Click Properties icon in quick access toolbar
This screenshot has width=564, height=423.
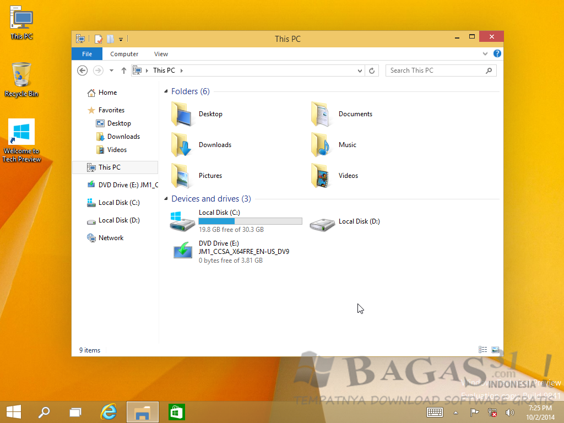99,39
